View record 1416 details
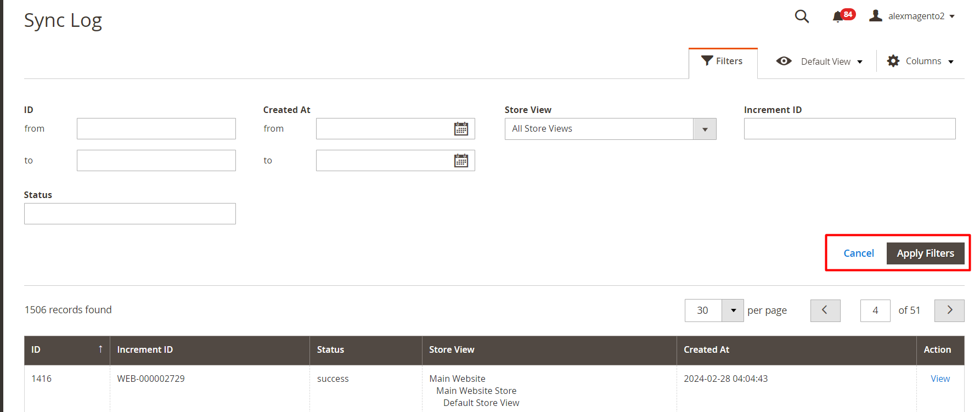Viewport: 980px width, 412px height. [940, 379]
